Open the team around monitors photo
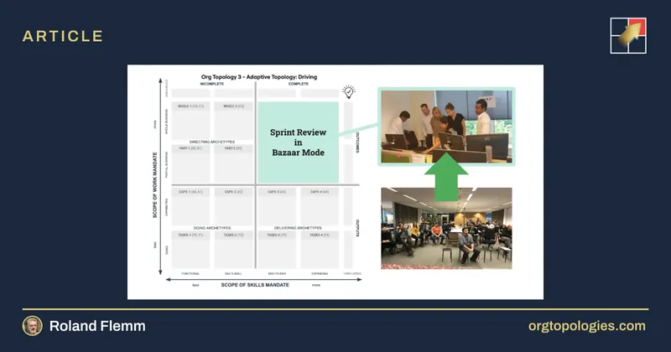Viewport: 671px width, 352px height. click(446, 127)
